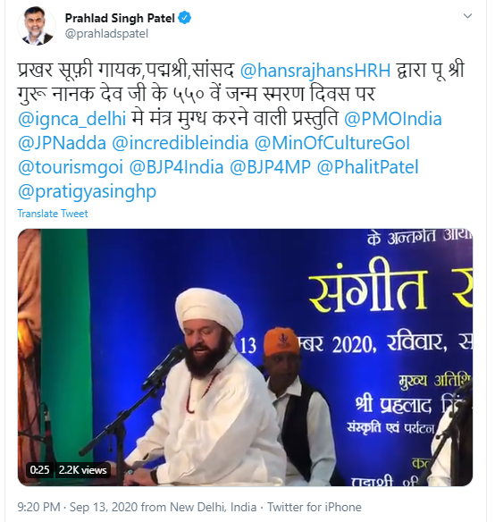Open the @hansrajhansHRH mention
The width and height of the screenshot is (495, 522).
point(315,71)
